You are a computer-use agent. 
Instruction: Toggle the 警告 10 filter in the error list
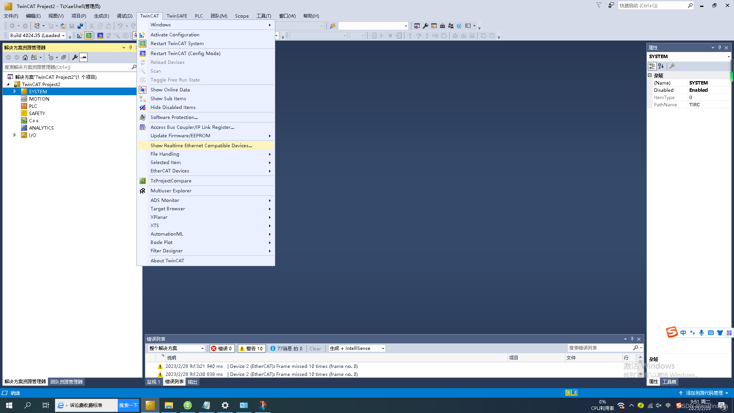coord(251,348)
